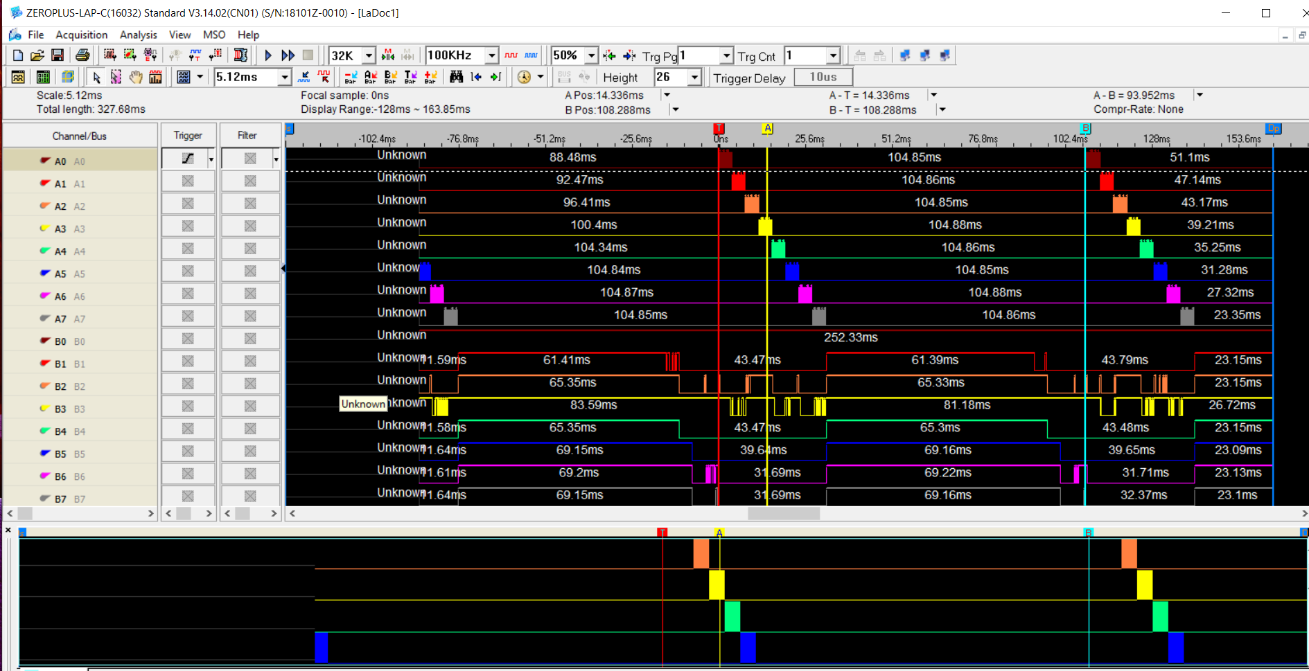
Task: Click the red square-wave signal icon
Action: coord(511,55)
